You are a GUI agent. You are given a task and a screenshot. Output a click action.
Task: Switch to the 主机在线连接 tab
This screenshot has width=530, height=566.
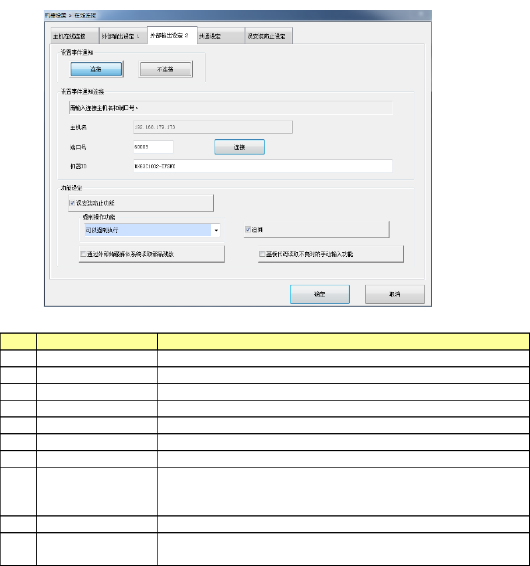(75, 36)
